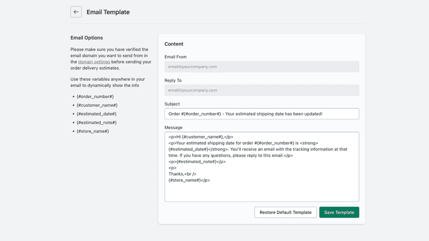The image size is (429, 241).
Task: Click the Reply To label
Action: [173, 80]
